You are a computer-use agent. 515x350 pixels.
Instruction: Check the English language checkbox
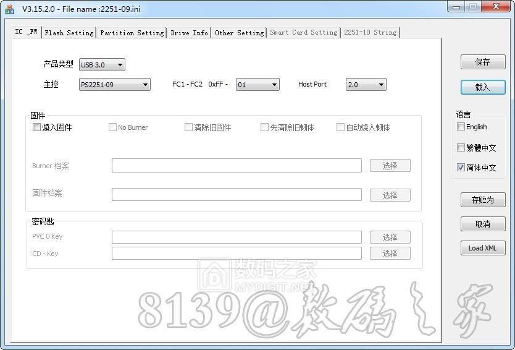[461, 126]
